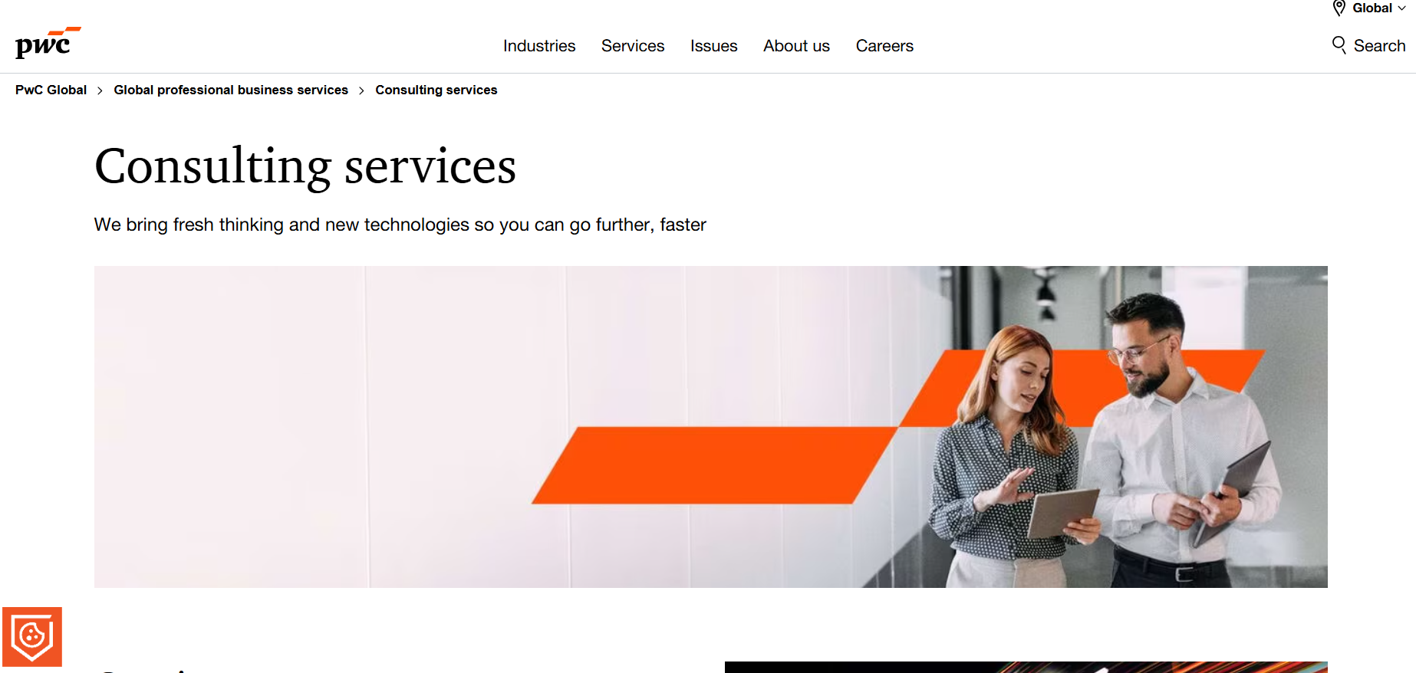This screenshot has height=673, width=1416.
Task: Click Consulting services breadcrumb link
Action: [x=436, y=90]
